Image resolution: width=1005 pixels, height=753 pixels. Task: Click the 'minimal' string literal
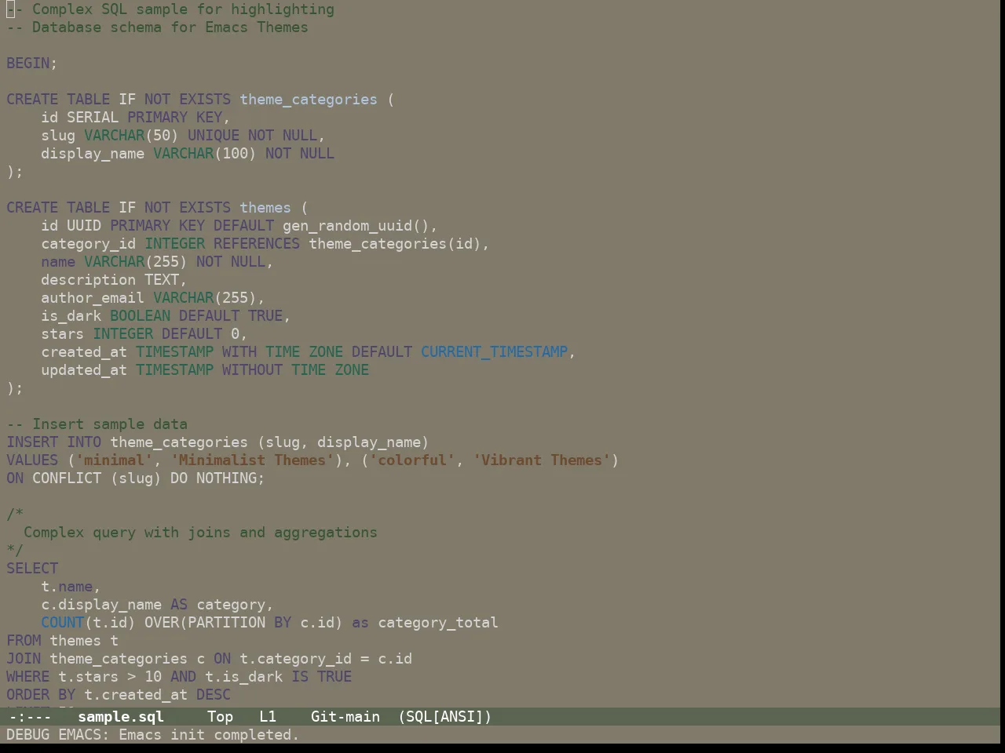pyautogui.click(x=115, y=460)
